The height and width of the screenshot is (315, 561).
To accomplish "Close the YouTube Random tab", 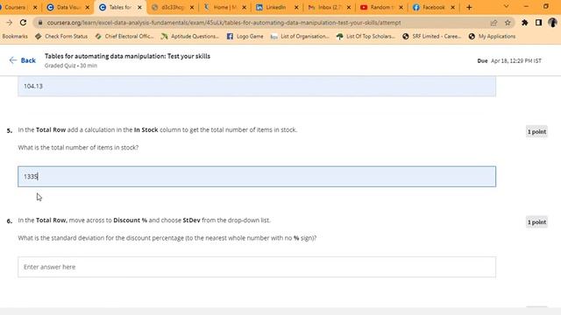I will 401,7.
